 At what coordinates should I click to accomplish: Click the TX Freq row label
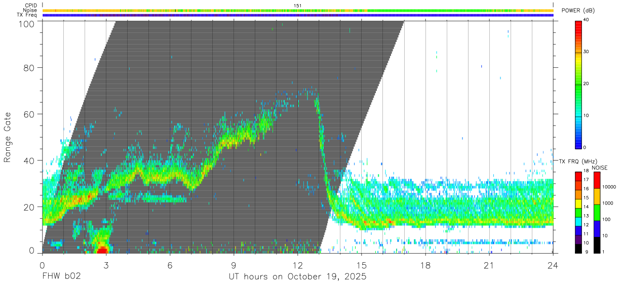(x=27, y=15)
